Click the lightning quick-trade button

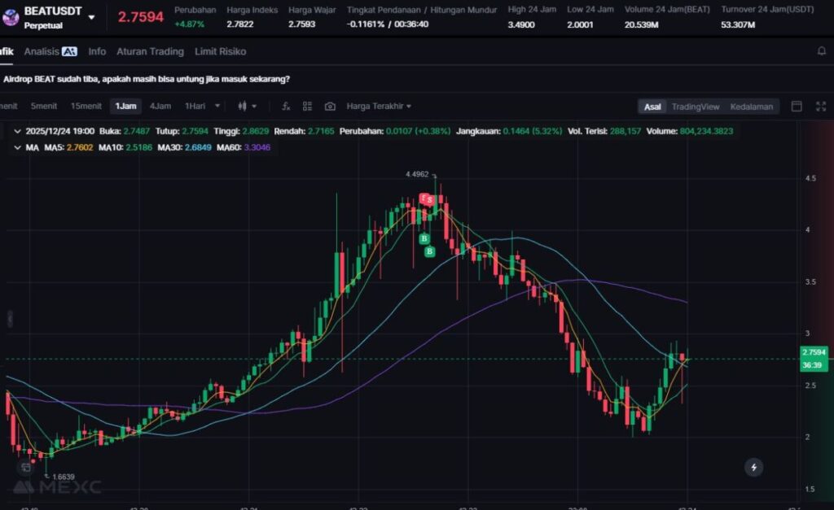(x=754, y=467)
